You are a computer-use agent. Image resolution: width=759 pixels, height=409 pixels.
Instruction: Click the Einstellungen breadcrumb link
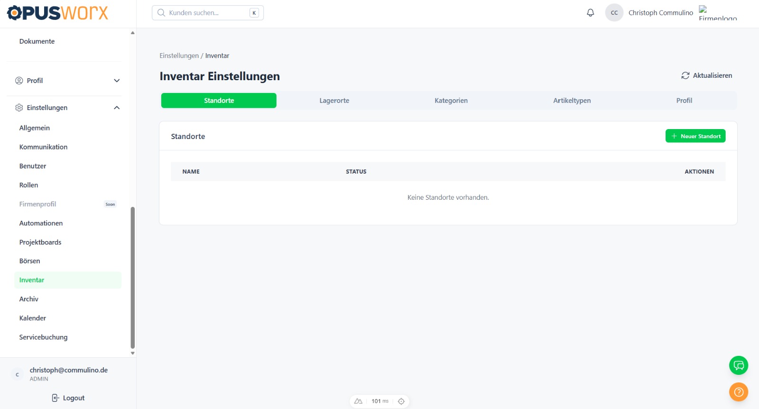pyautogui.click(x=179, y=56)
